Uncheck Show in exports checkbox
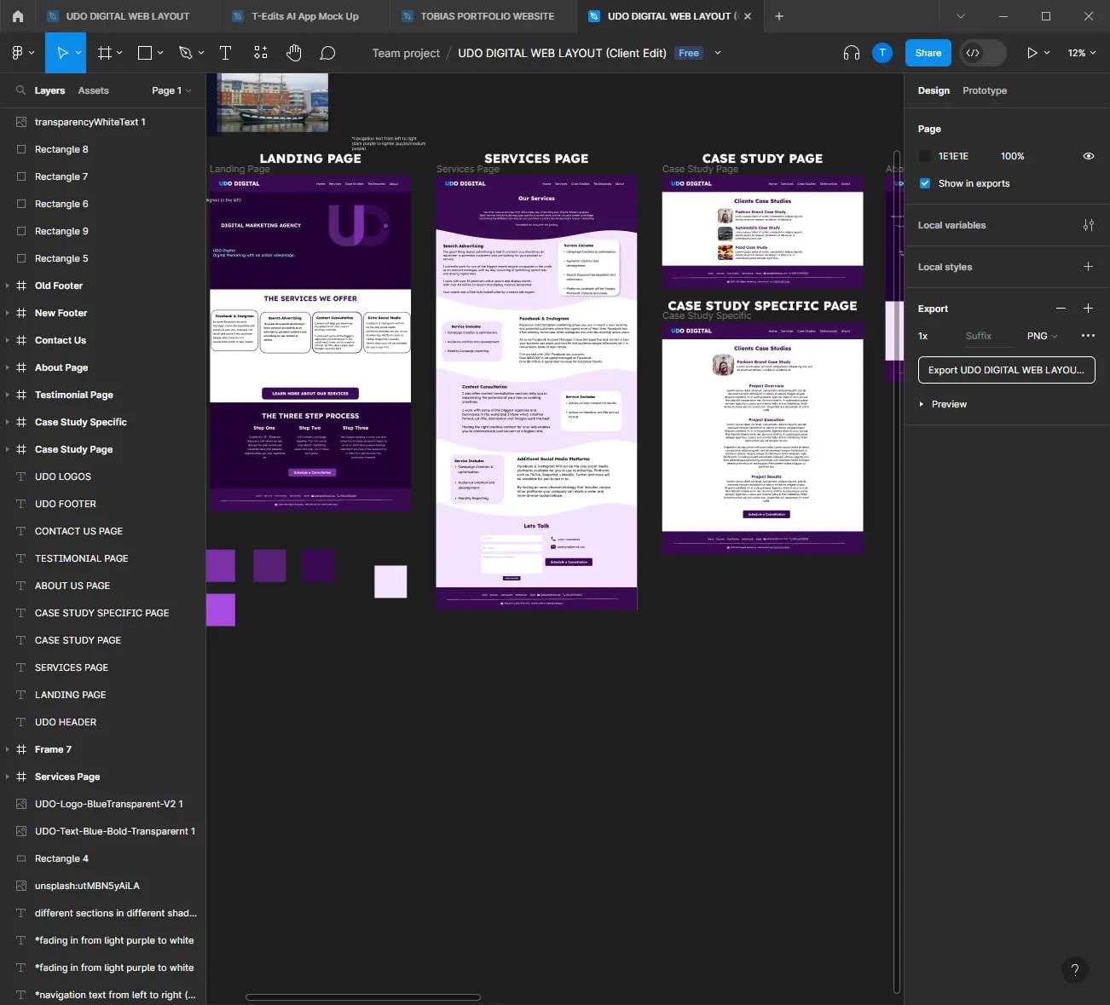The height and width of the screenshot is (1005, 1110). coord(925,183)
